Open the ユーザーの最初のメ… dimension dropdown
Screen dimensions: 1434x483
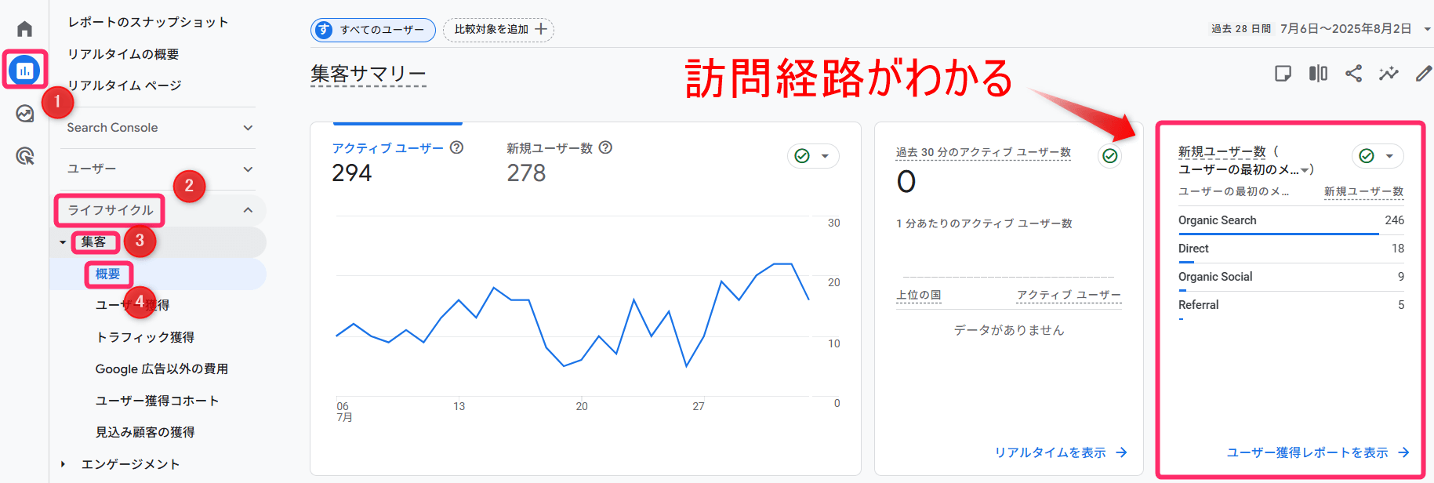click(x=1244, y=169)
